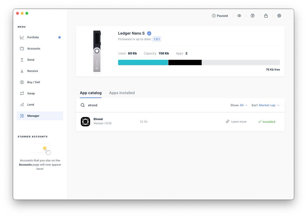Open the Learn more link for Elrond
The image size is (307, 217).
236,122
